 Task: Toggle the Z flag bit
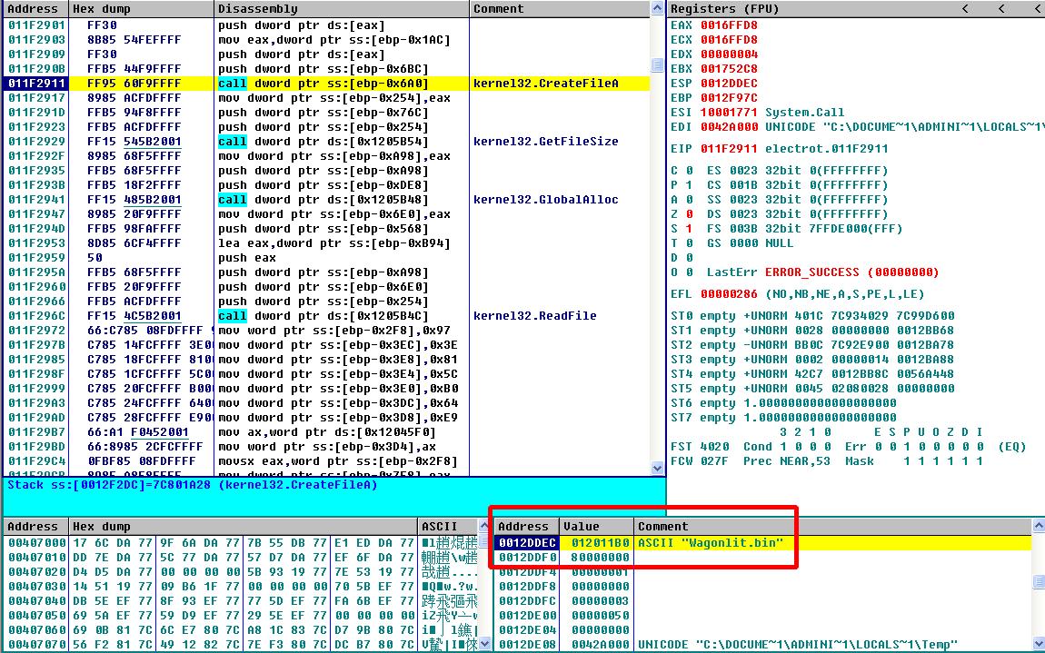pos(689,214)
